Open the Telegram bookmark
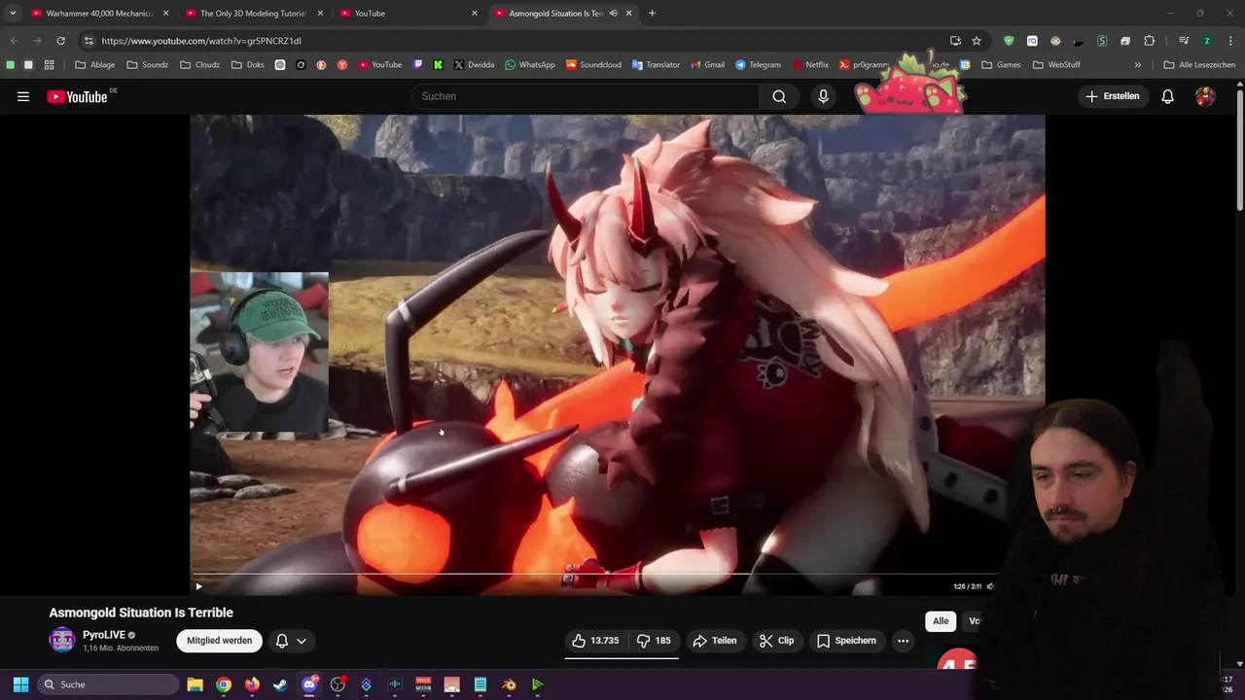 (x=758, y=65)
